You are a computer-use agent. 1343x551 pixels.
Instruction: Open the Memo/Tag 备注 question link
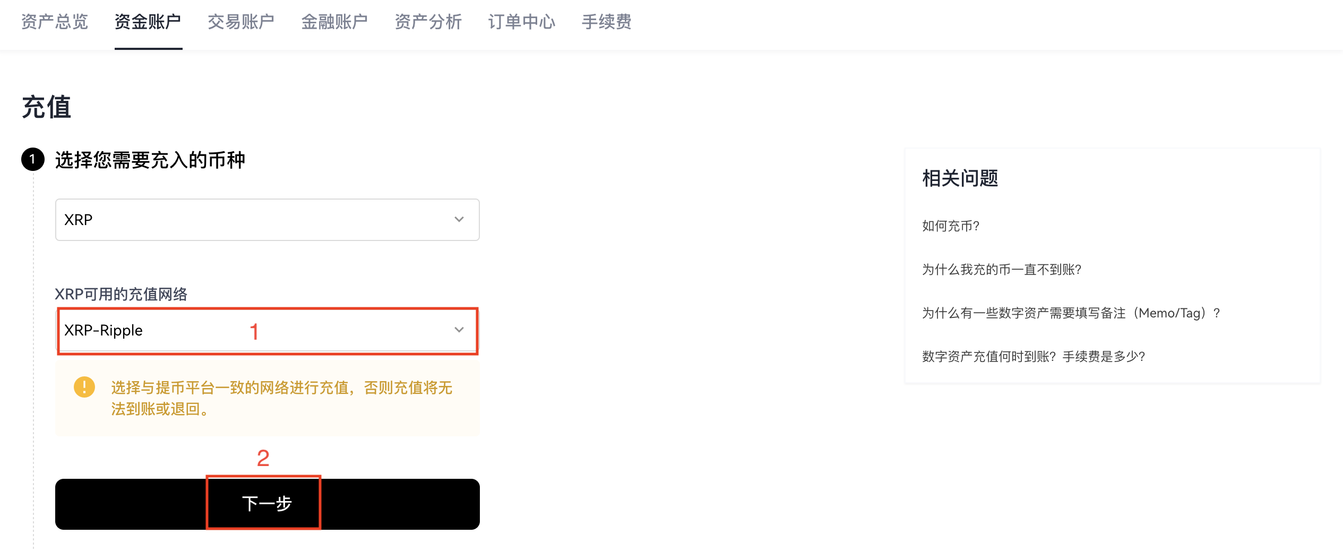[1071, 313]
